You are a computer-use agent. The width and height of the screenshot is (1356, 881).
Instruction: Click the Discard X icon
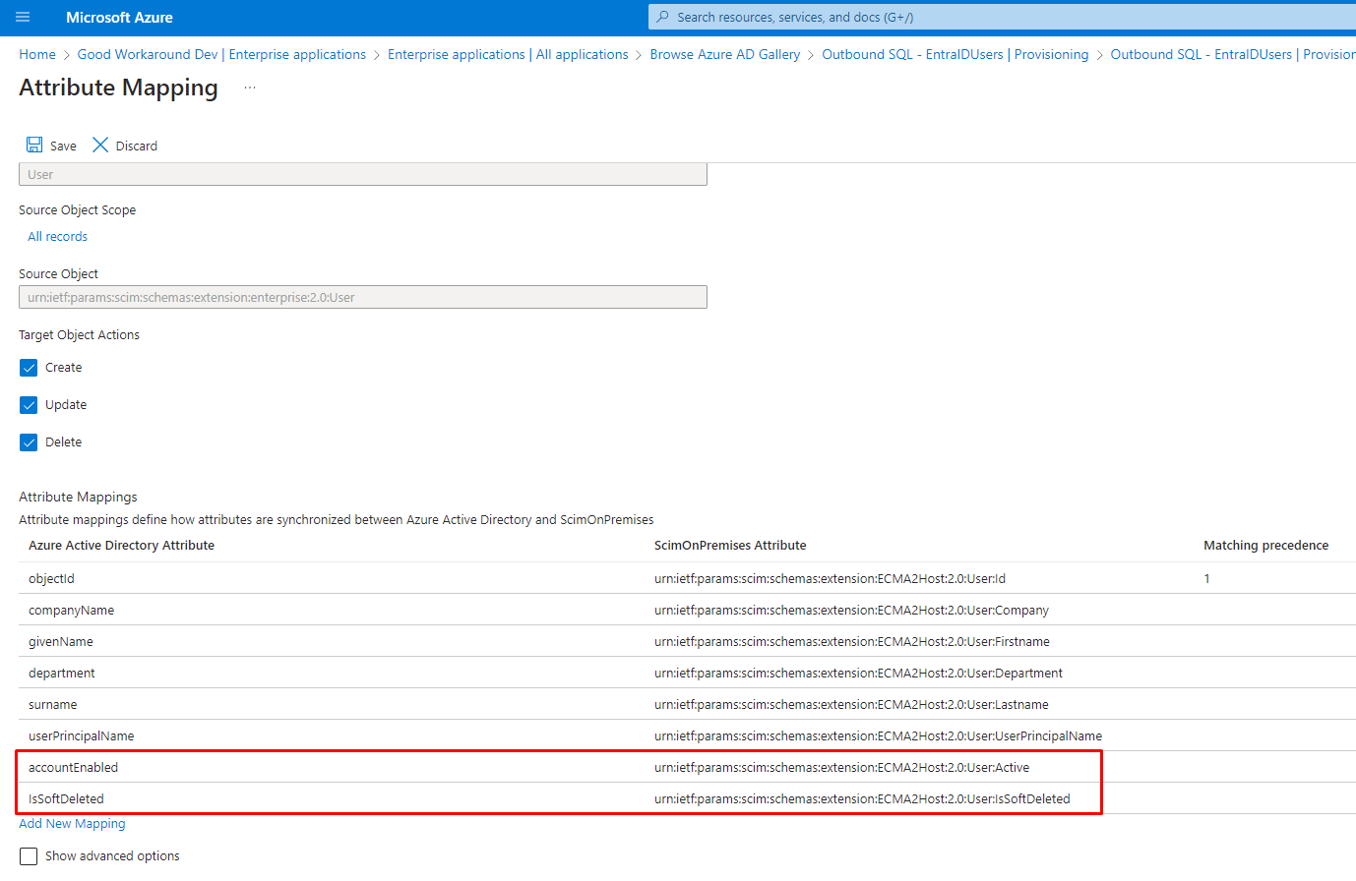(100, 146)
